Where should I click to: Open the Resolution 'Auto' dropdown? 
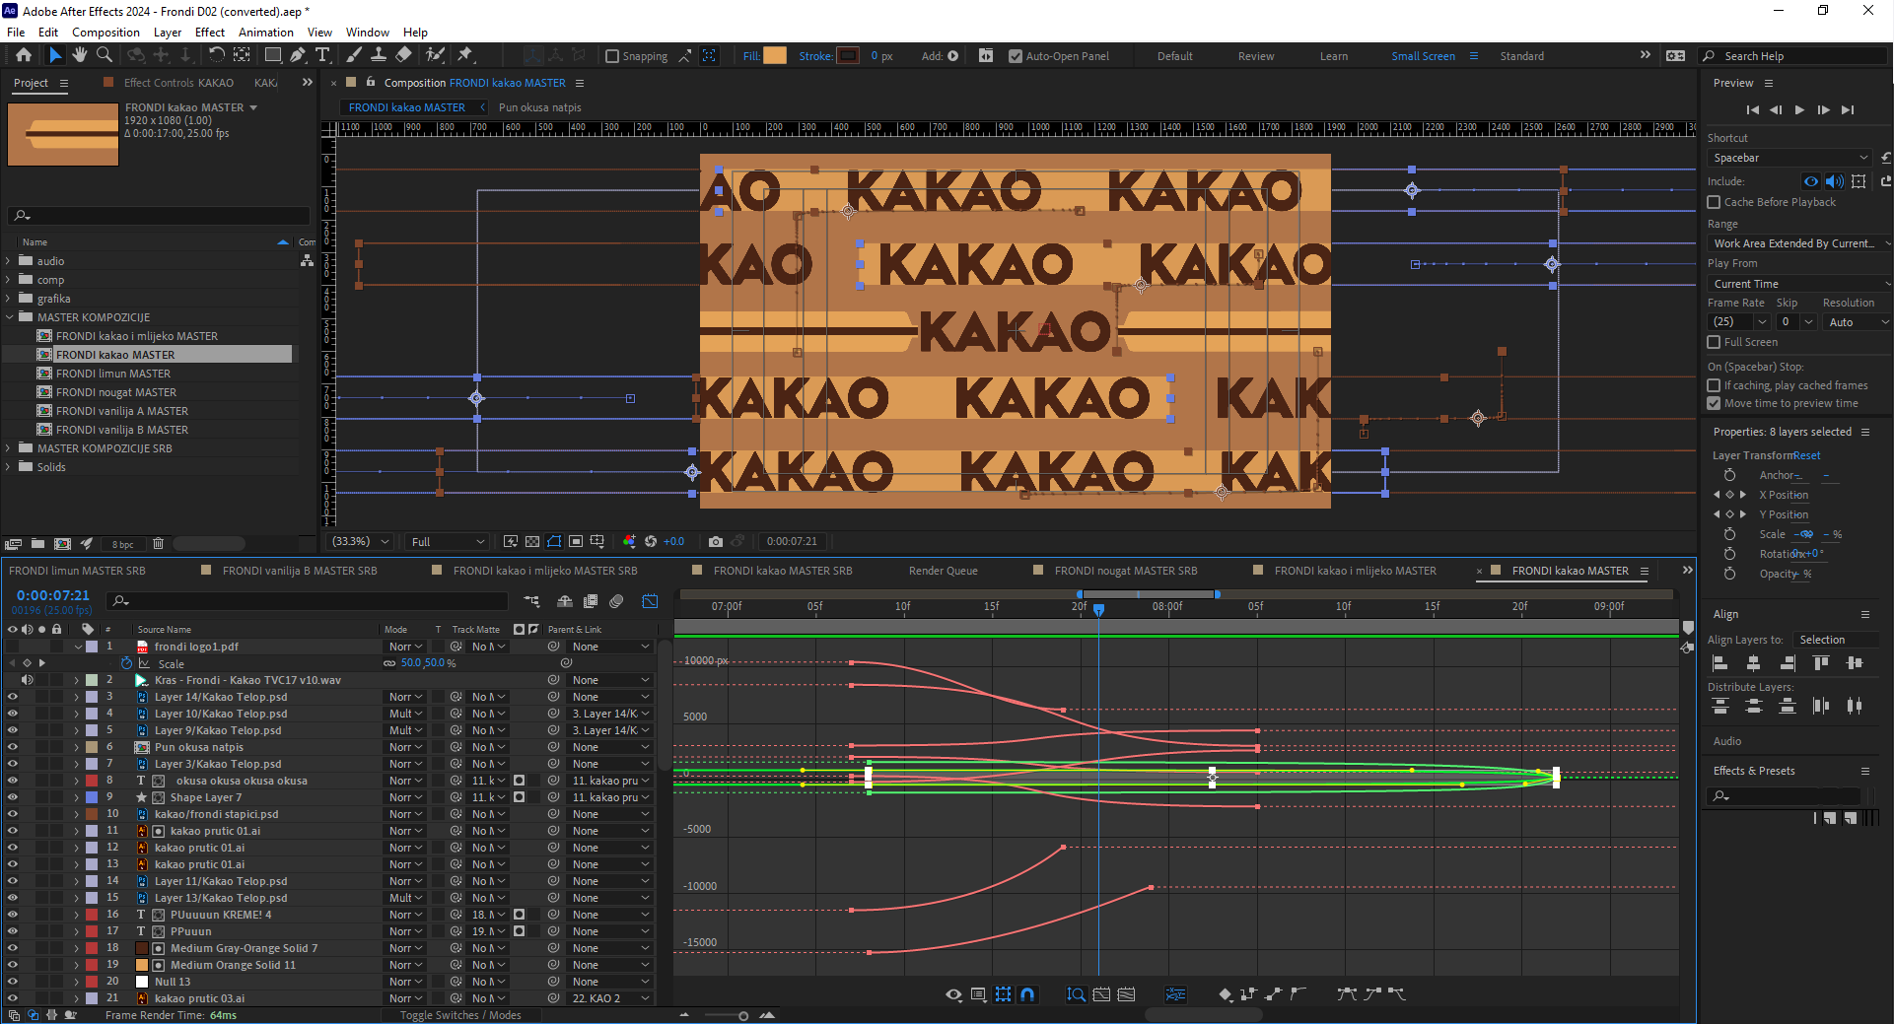coord(1857,322)
